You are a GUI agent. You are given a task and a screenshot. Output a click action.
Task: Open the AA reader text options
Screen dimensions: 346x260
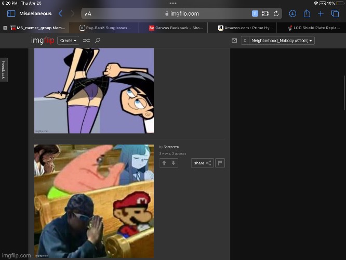click(x=88, y=14)
